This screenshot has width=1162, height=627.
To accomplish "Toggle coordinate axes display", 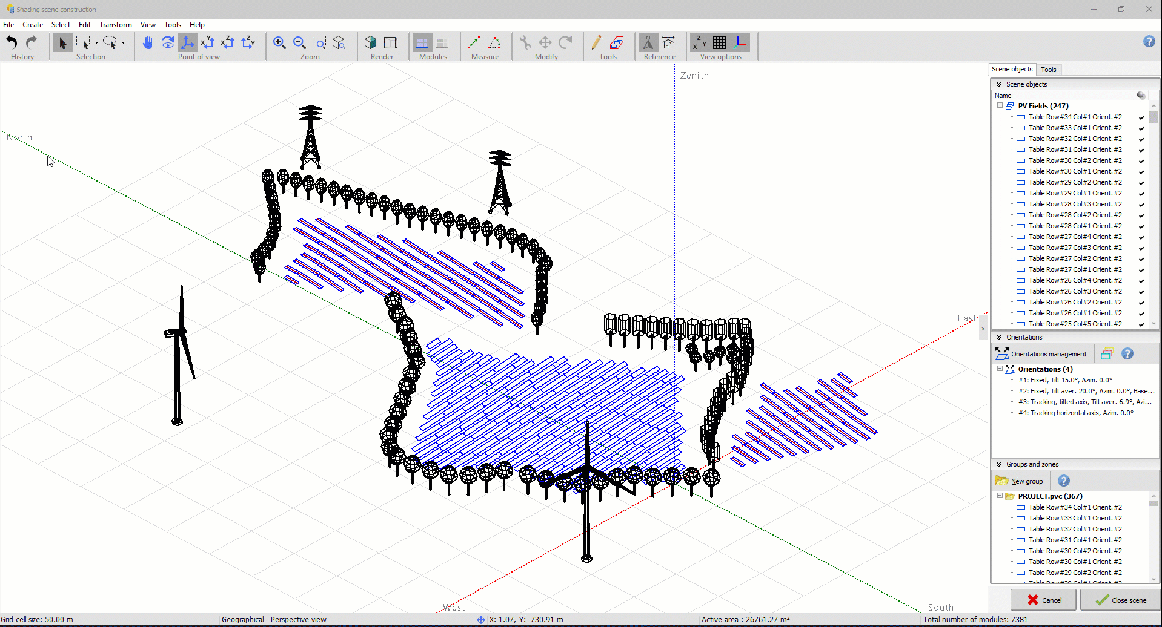I will point(740,42).
